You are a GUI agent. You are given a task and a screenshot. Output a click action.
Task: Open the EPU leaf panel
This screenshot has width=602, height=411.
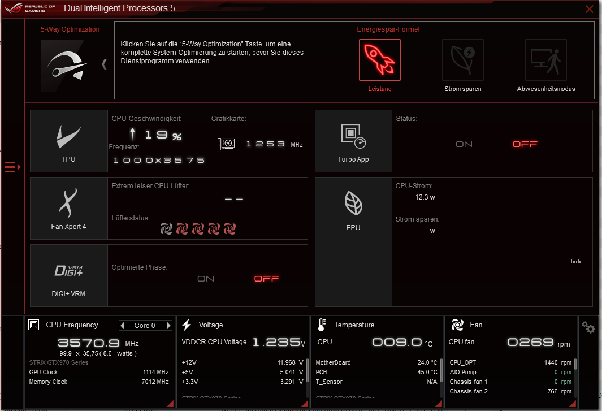[x=353, y=242]
